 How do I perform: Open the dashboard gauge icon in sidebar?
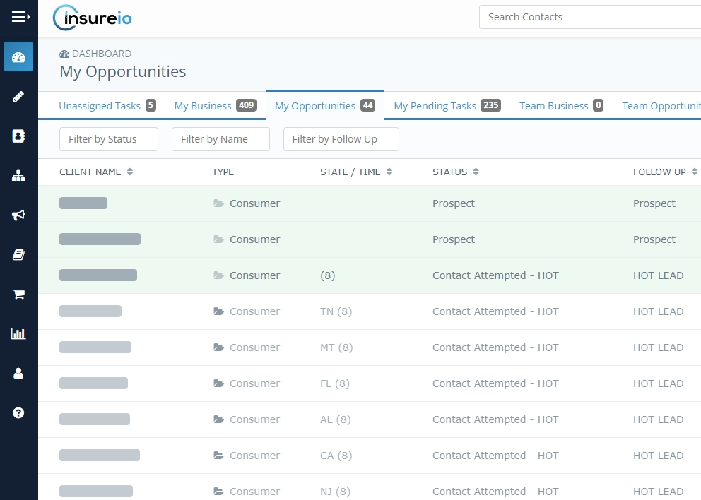tap(18, 57)
